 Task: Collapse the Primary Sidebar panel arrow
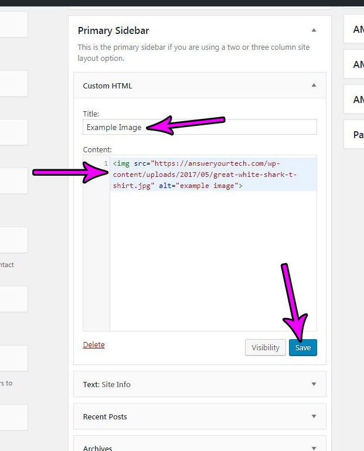coord(314,30)
